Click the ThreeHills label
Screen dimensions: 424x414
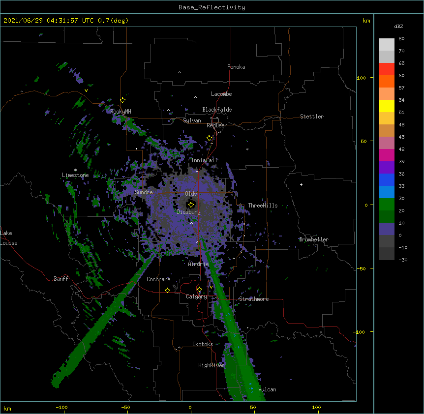(263, 206)
